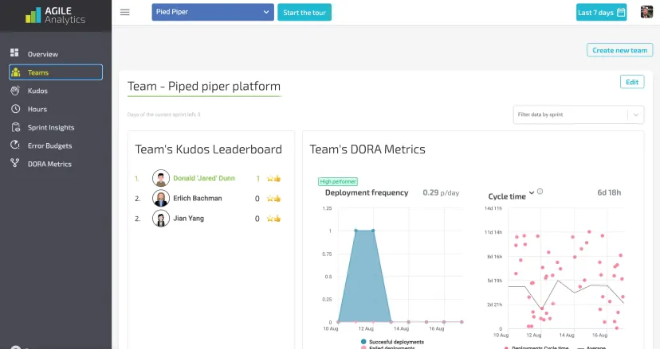Image resolution: width=660 pixels, height=349 pixels.
Task: Click the Overview dashboard icon
Action: [x=14, y=52]
